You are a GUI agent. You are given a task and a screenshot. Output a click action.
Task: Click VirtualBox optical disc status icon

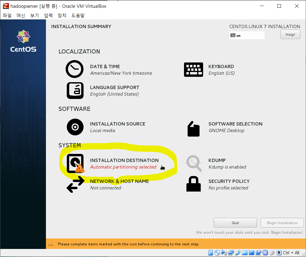coord(217,253)
